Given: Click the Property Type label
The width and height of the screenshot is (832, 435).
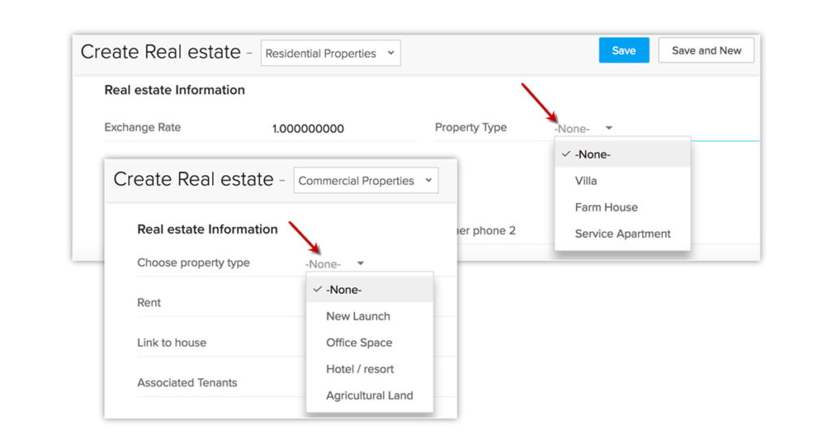Looking at the screenshot, I should (x=470, y=127).
